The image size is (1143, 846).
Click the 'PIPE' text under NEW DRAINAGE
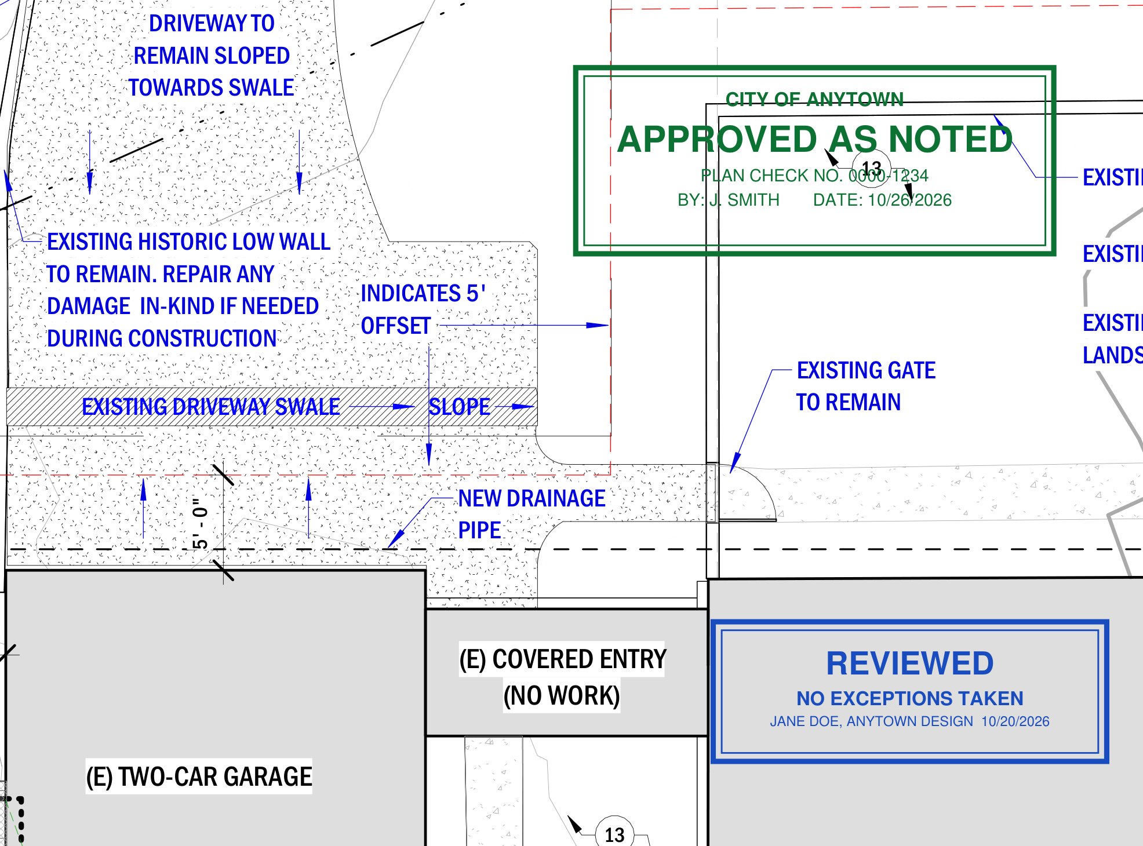tap(479, 531)
